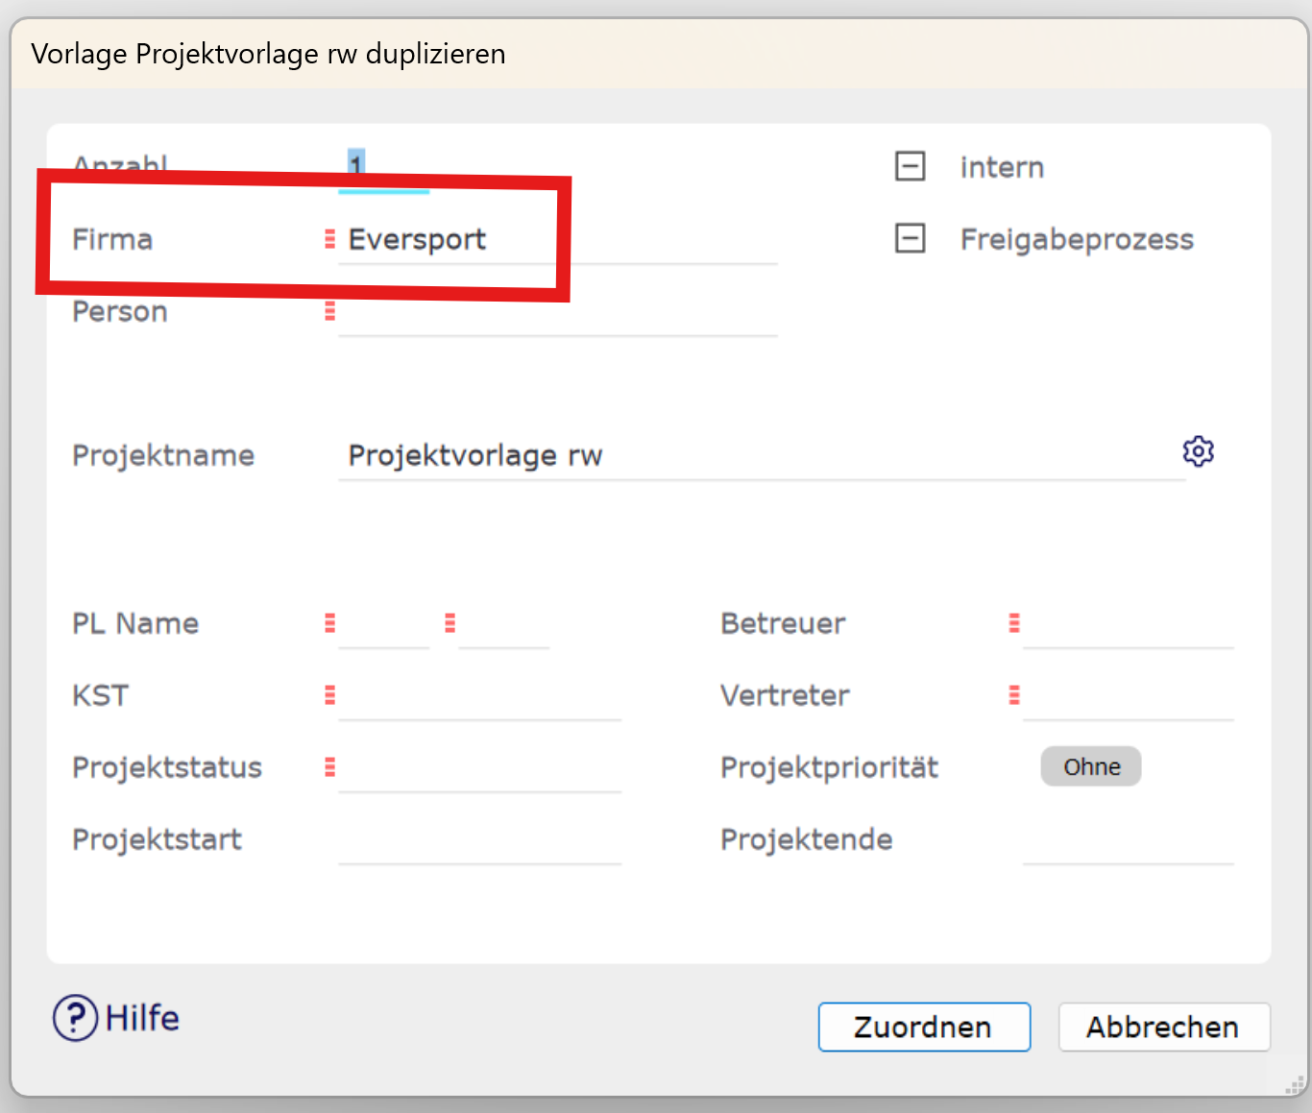The width and height of the screenshot is (1312, 1113).
Task: Click the Abbrechen button
Action: point(1164,1027)
